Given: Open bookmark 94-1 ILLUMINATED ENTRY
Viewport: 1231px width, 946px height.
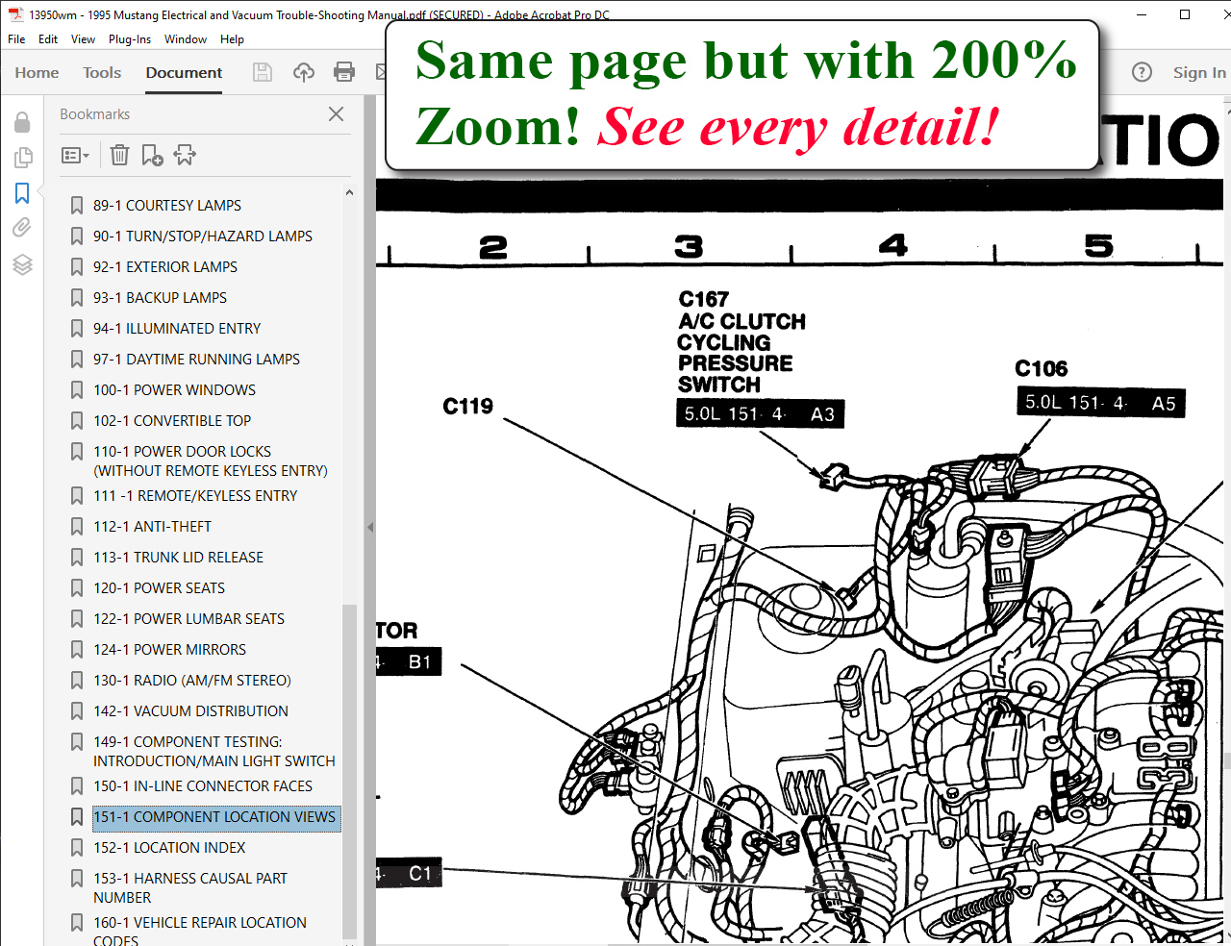Looking at the screenshot, I should pos(177,329).
